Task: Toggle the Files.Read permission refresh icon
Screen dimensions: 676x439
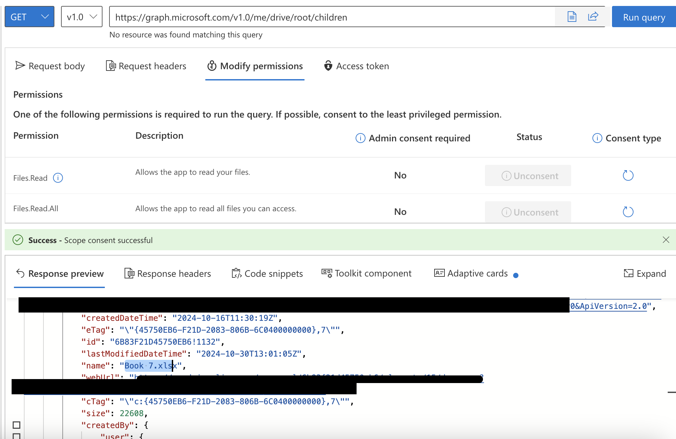Action: (628, 175)
